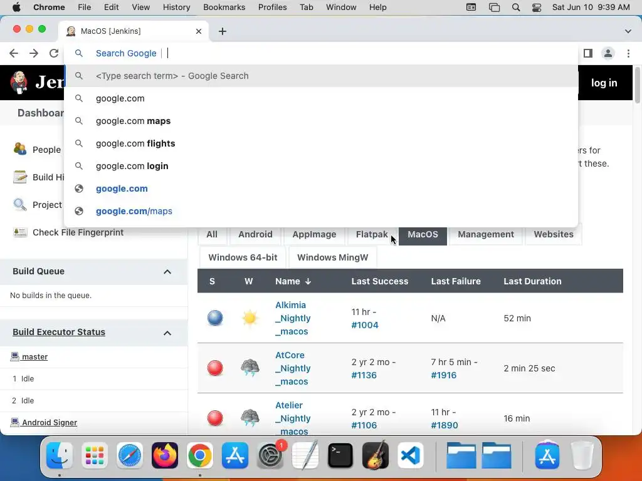Open macOS Control Center in menu bar
642x481 pixels.
point(537,8)
